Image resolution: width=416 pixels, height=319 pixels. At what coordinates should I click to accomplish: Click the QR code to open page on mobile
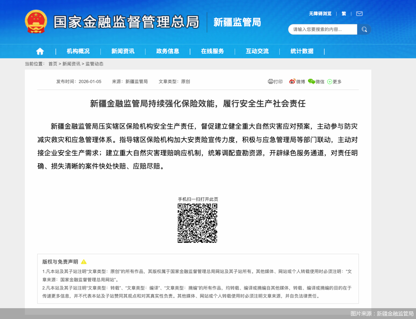(197, 223)
